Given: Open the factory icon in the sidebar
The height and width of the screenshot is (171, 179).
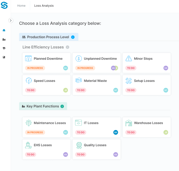Looking at the screenshot, I should pos(4,39).
